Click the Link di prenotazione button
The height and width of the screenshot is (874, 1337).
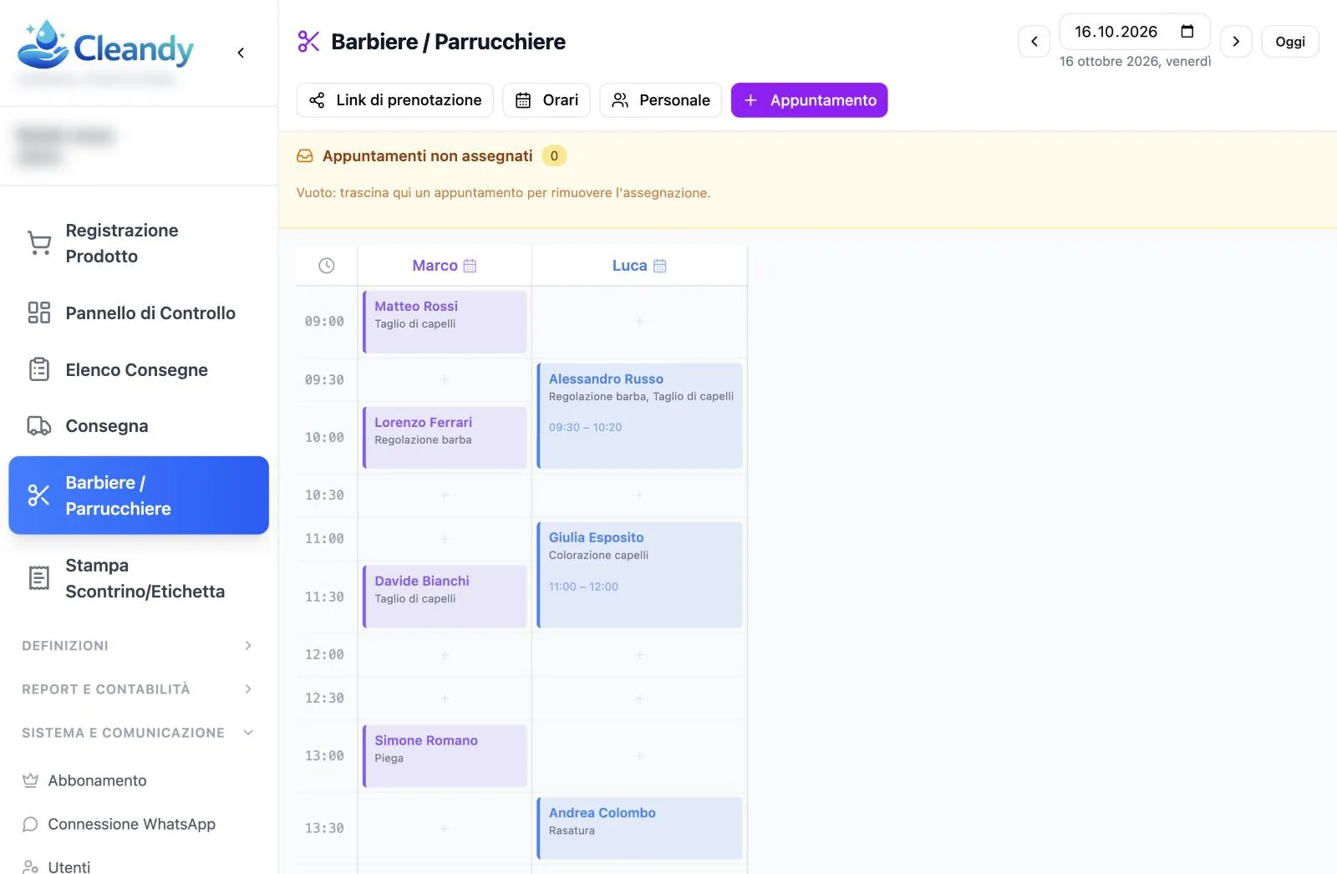[x=395, y=100]
